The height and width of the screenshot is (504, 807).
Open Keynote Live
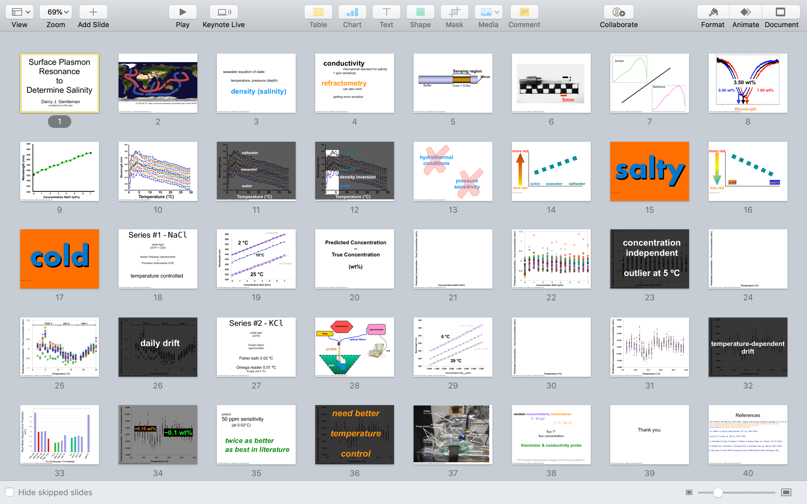[224, 12]
